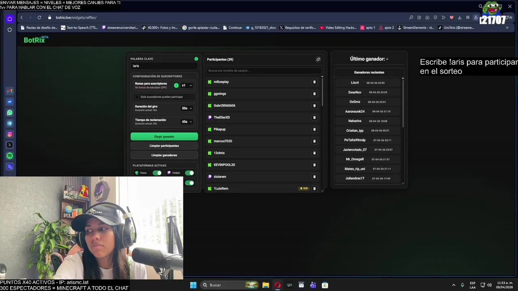Delete participant Pikapup
Viewport: 518px width, 291px height.
pos(314,129)
